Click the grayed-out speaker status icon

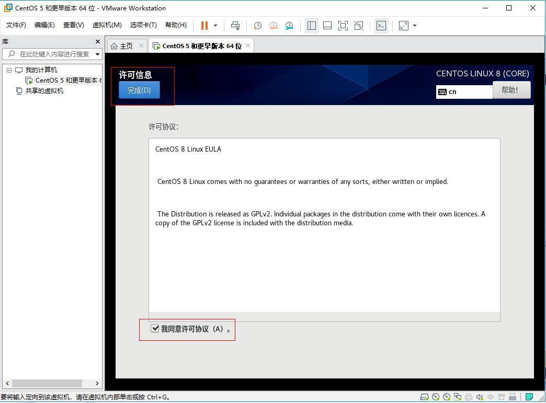pos(491,397)
